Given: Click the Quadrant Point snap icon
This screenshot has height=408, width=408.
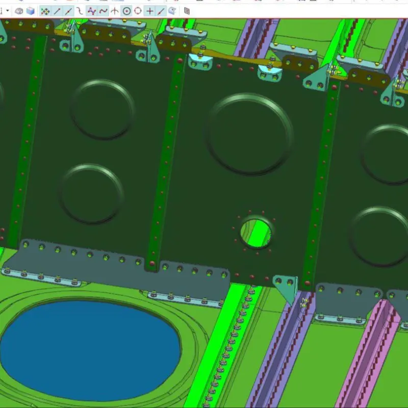Looking at the screenshot, I should (x=138, y=11).
